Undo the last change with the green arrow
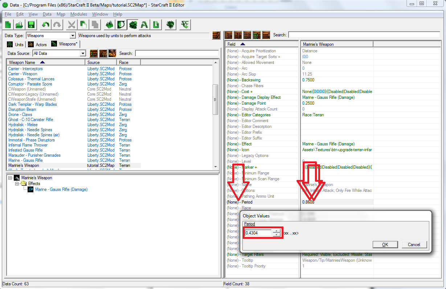 pos(45,25)
